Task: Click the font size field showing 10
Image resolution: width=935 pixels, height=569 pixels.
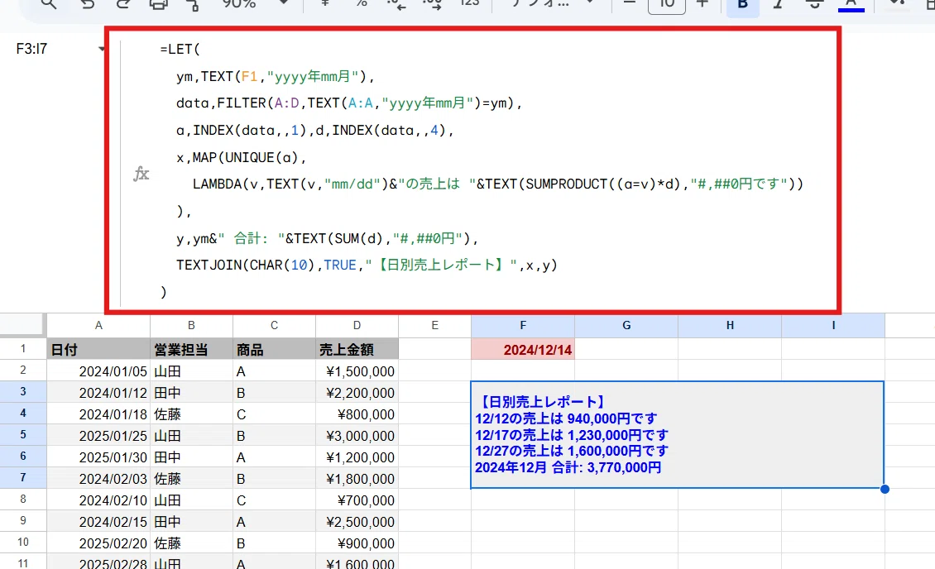Action: pyautogui.click(x=667, y=5)
